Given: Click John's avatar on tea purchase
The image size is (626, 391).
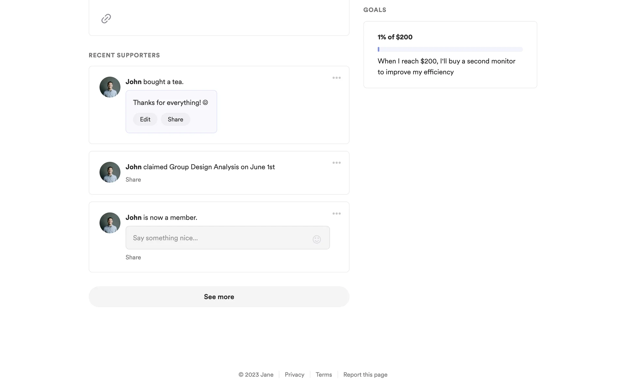Looking at the screenshot, I should click(x=110, y=87).
